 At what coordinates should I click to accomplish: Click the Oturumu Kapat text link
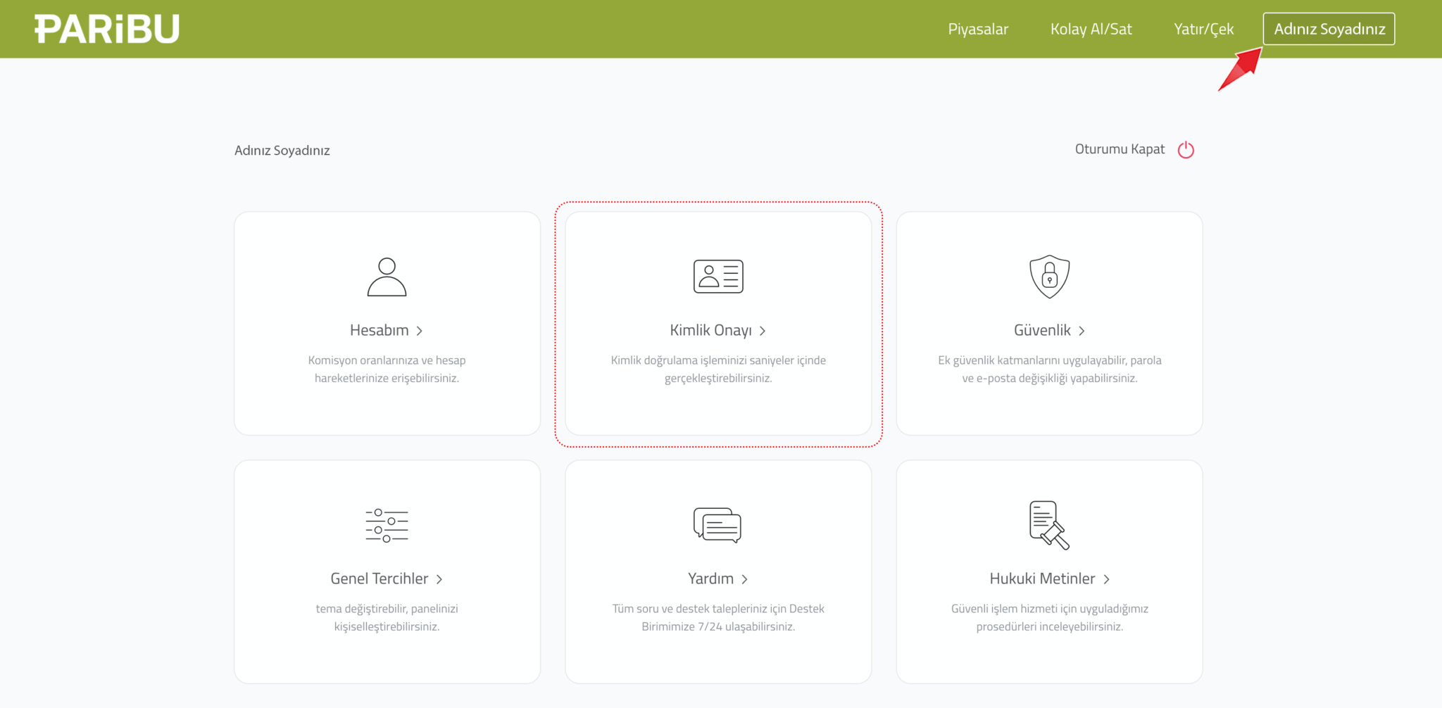click(1120, 149)
